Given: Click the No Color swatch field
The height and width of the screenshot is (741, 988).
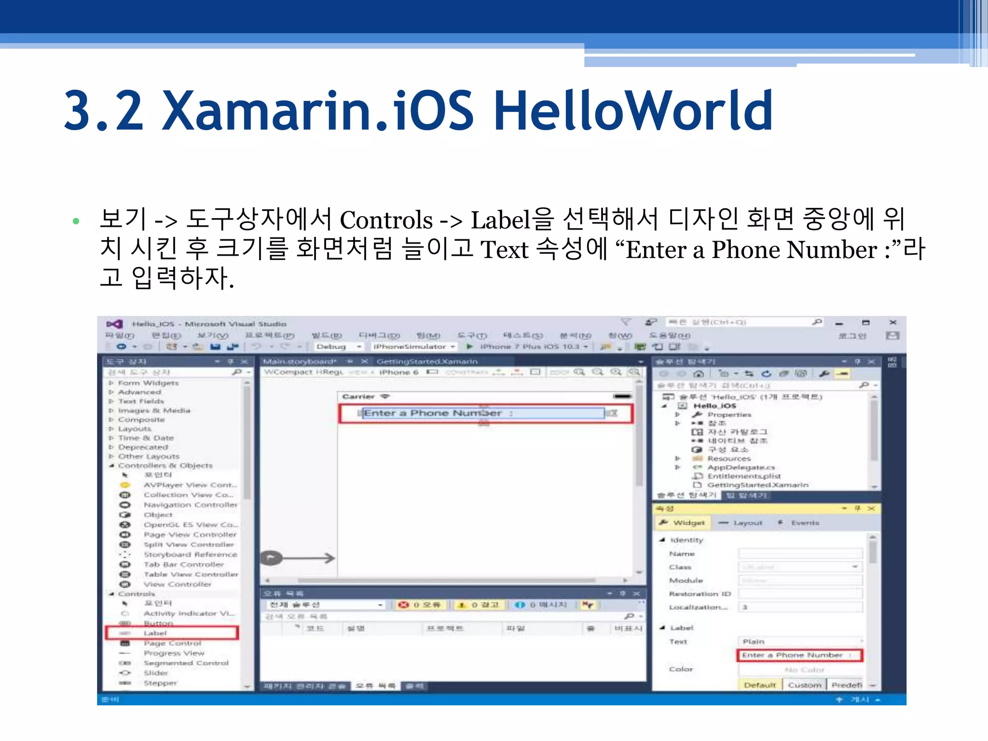Looking at the screenshot, I should click(800, 670).
